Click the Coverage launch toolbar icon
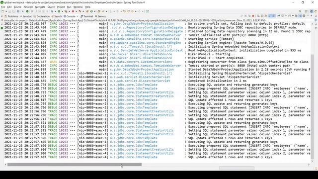Viewport: 318px width, 179px height. (x=66, y=11)
